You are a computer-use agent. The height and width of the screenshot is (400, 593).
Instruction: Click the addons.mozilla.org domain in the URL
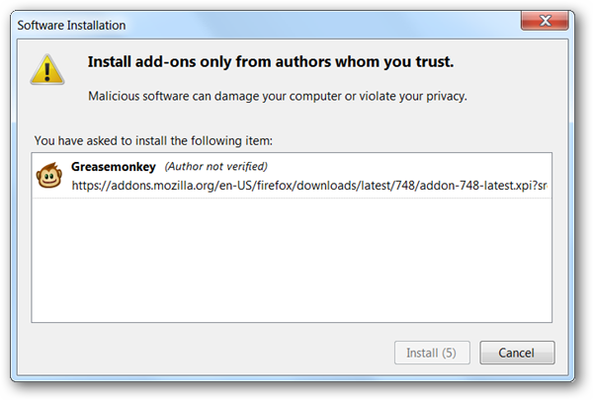161,186
